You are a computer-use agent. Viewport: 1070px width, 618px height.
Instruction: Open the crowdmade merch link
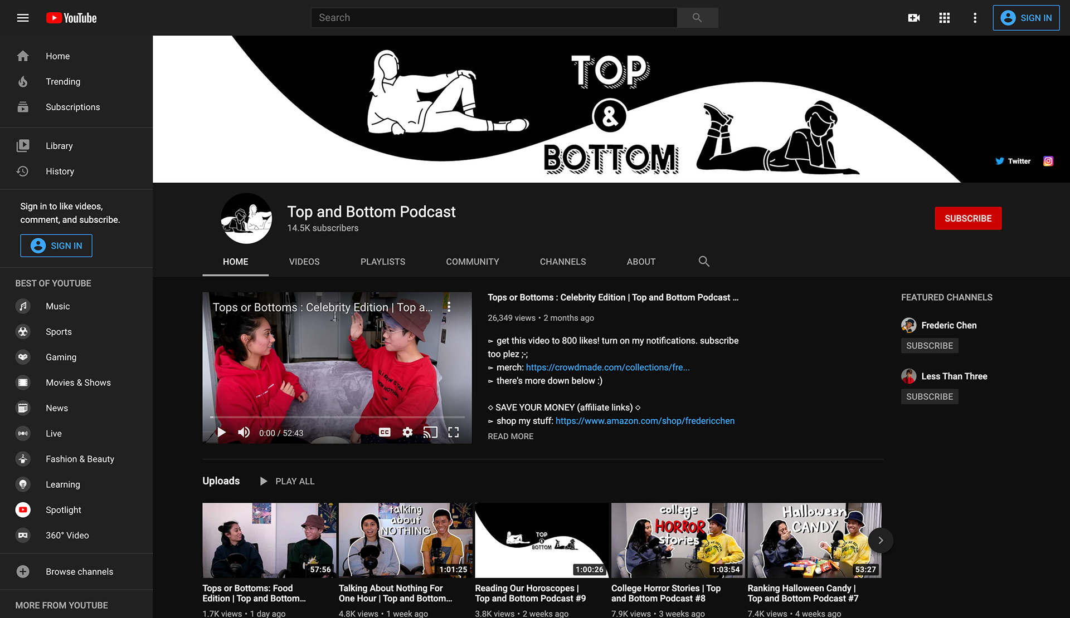click(x=607, y=367)
